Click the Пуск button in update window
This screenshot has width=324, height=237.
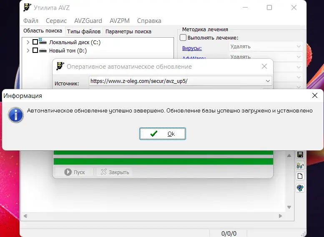click(75, 172)
